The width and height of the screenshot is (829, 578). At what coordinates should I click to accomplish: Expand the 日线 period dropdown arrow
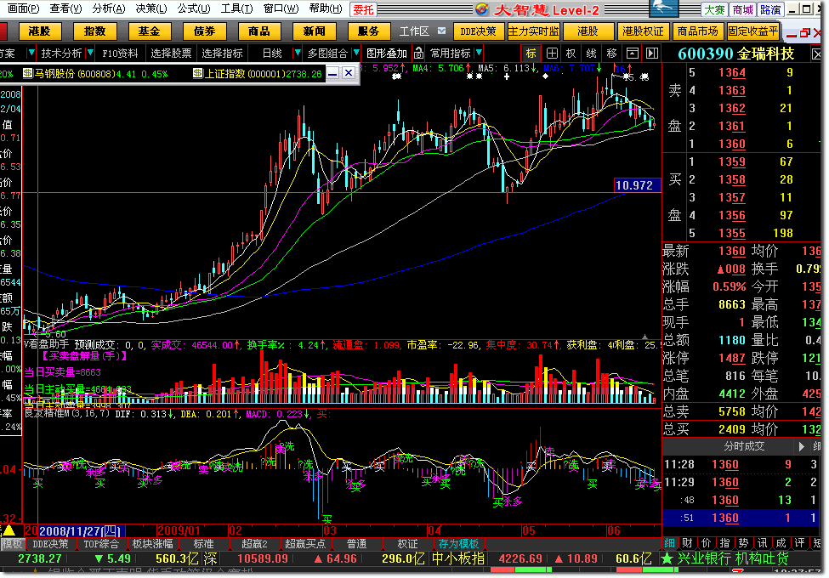tap(297, 53)
